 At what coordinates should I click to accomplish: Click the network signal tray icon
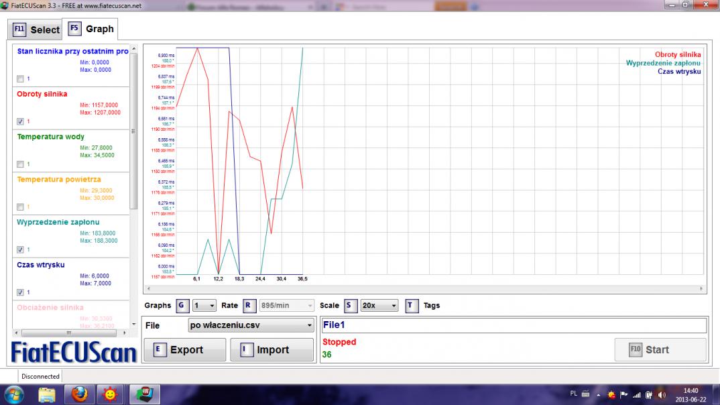tap(636, 395)
